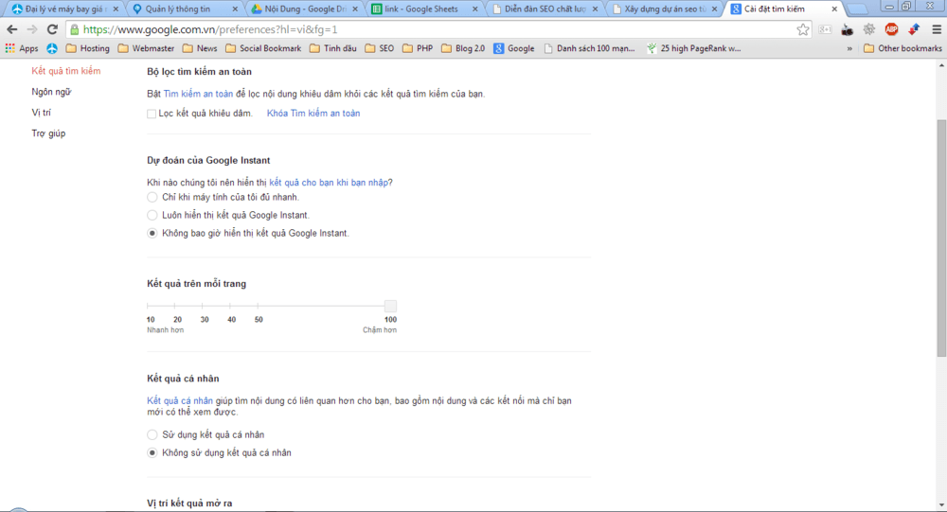947x512 pixels.
Task: Open Kết quả tìm kiếm settings section
Action: (66, 71)
